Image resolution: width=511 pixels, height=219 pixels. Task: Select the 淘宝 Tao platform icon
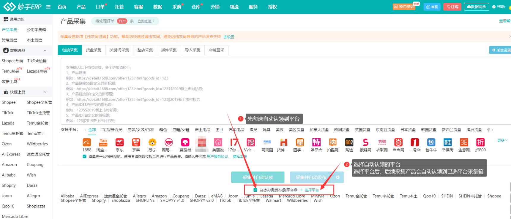coord(103,142)
